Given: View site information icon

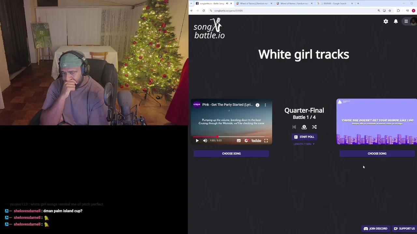Looking at the screenshot, I should (x=211, y=11).
